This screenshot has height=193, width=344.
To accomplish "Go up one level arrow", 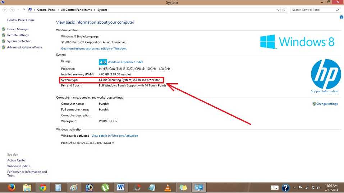I will click(x=24, y=10).
